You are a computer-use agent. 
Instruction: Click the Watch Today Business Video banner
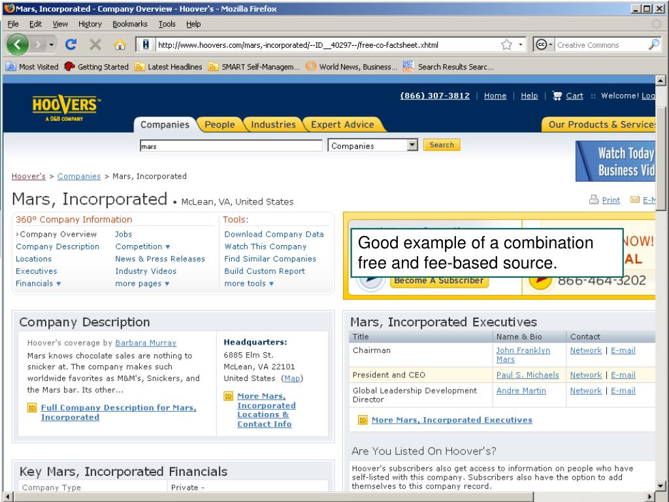[615, 161]
